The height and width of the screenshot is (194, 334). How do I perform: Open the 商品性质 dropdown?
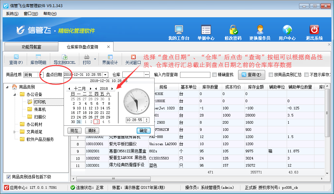[41, 75]
